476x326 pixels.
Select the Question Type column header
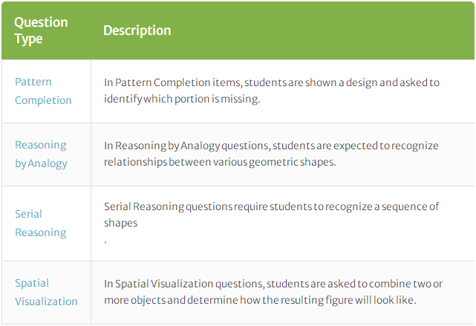pyautogui.click(x=41, y=30)
